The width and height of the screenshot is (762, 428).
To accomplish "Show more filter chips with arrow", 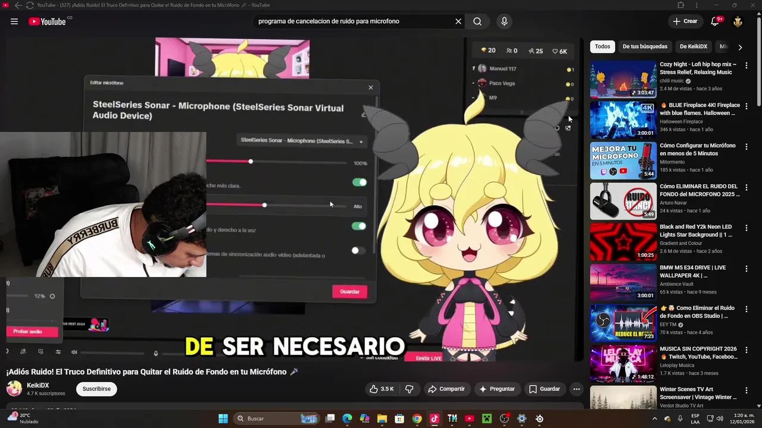I will point(740,47).
